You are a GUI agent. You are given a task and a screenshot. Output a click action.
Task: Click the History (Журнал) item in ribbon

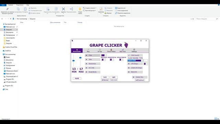(x=108, y=13)
